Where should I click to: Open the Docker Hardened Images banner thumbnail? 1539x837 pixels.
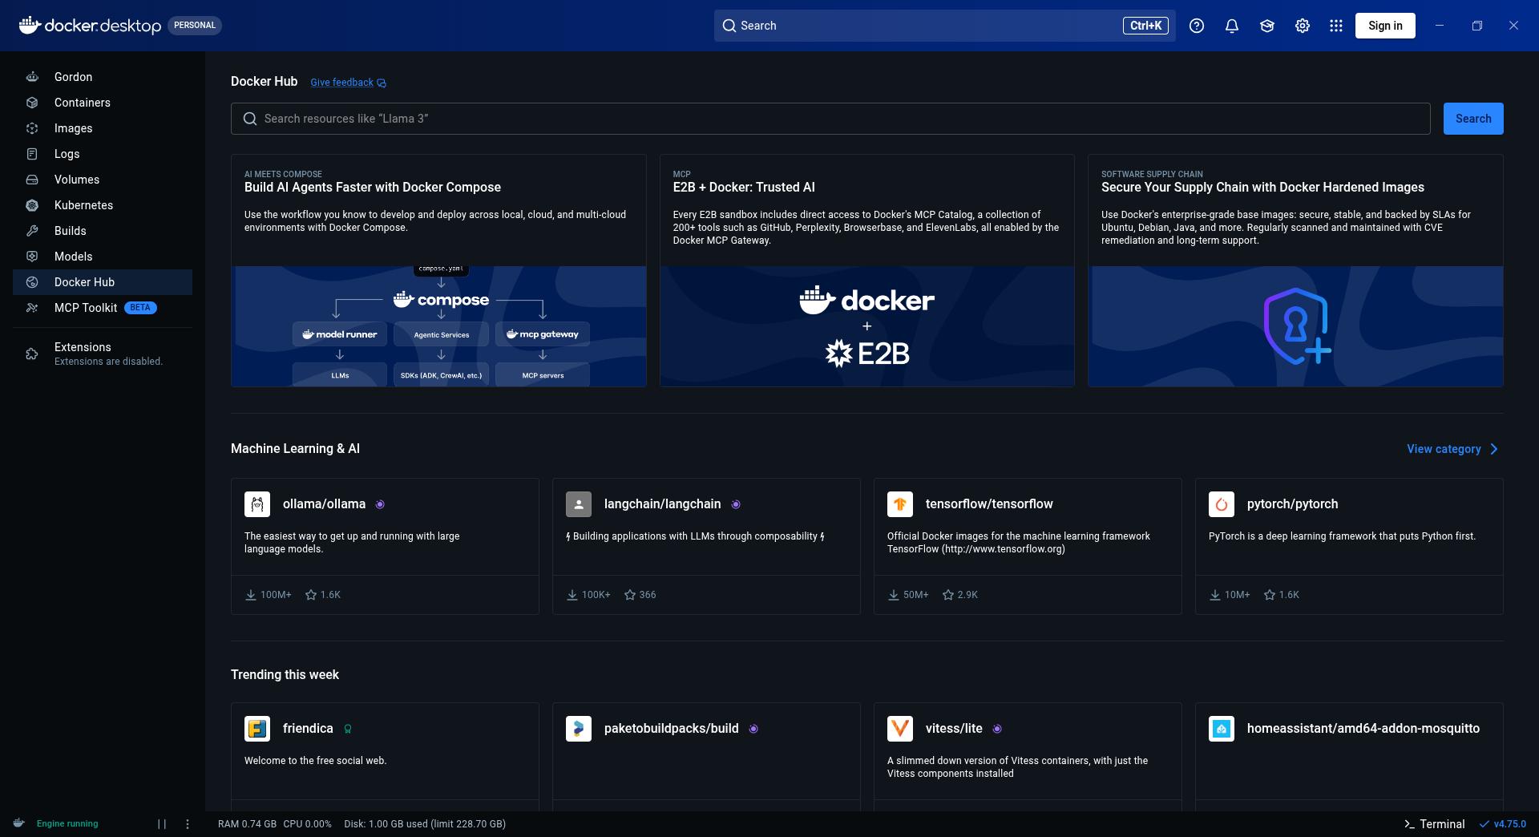[x=1295, y=326]
